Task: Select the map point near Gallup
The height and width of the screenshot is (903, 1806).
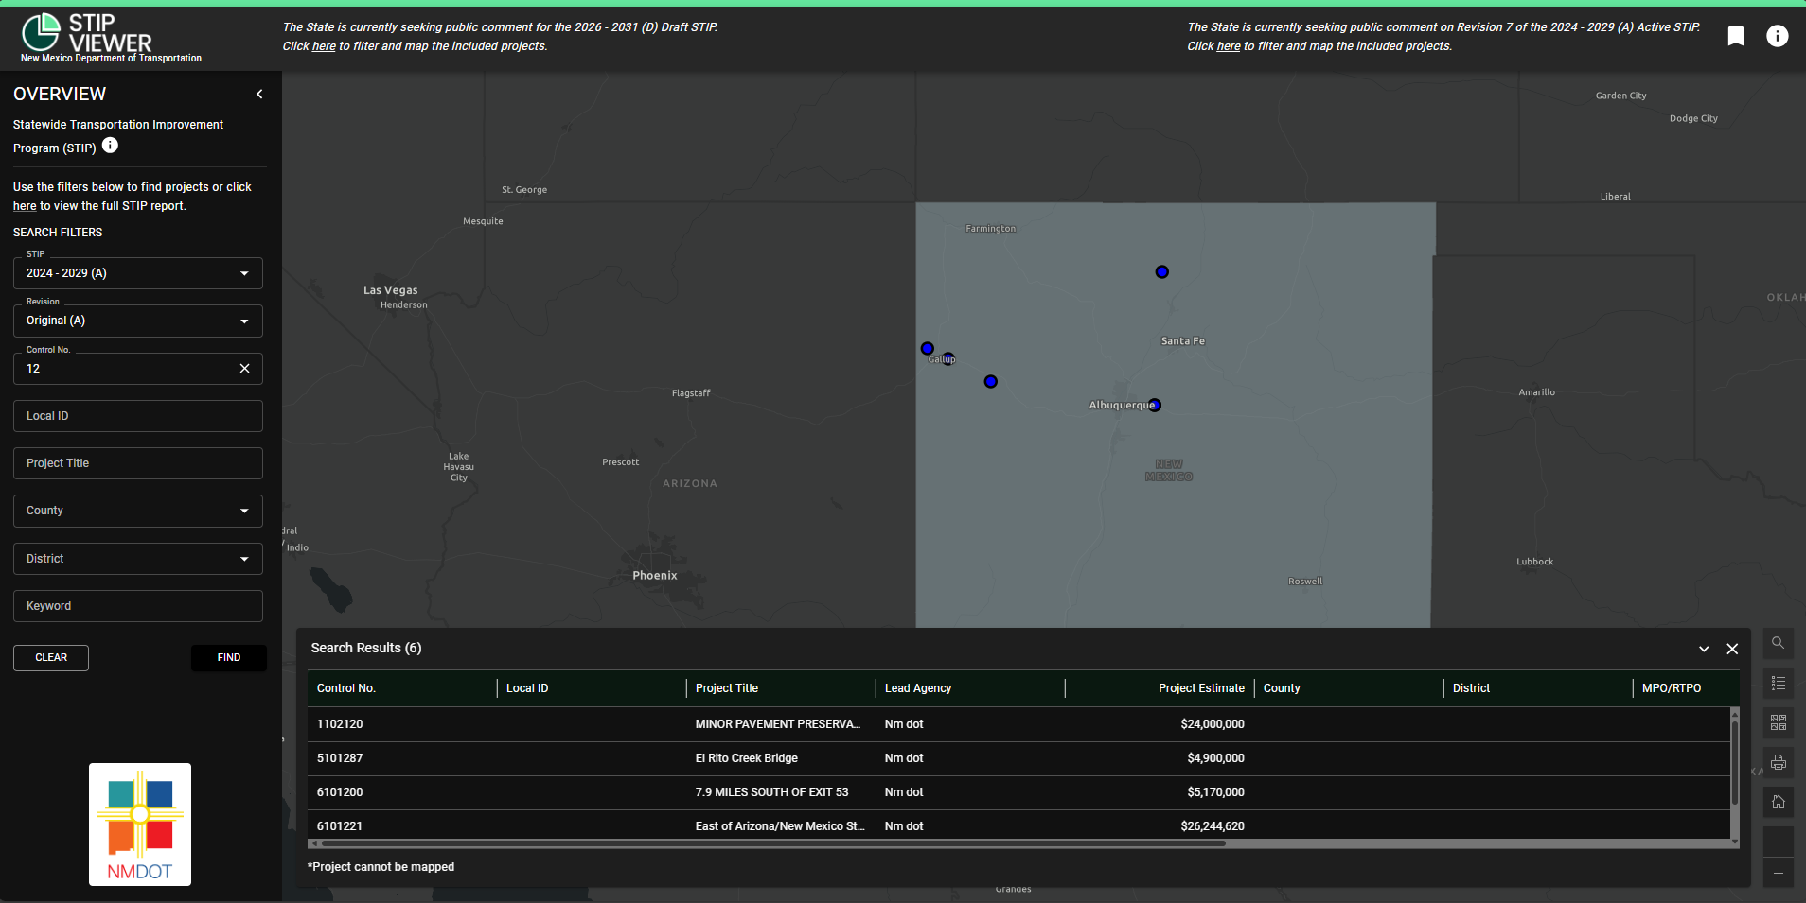Action: pyautogui.click(x=948, y=358)
